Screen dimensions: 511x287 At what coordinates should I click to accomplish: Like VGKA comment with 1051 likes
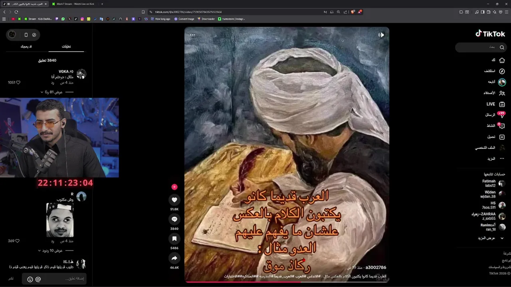pos(18,83)
